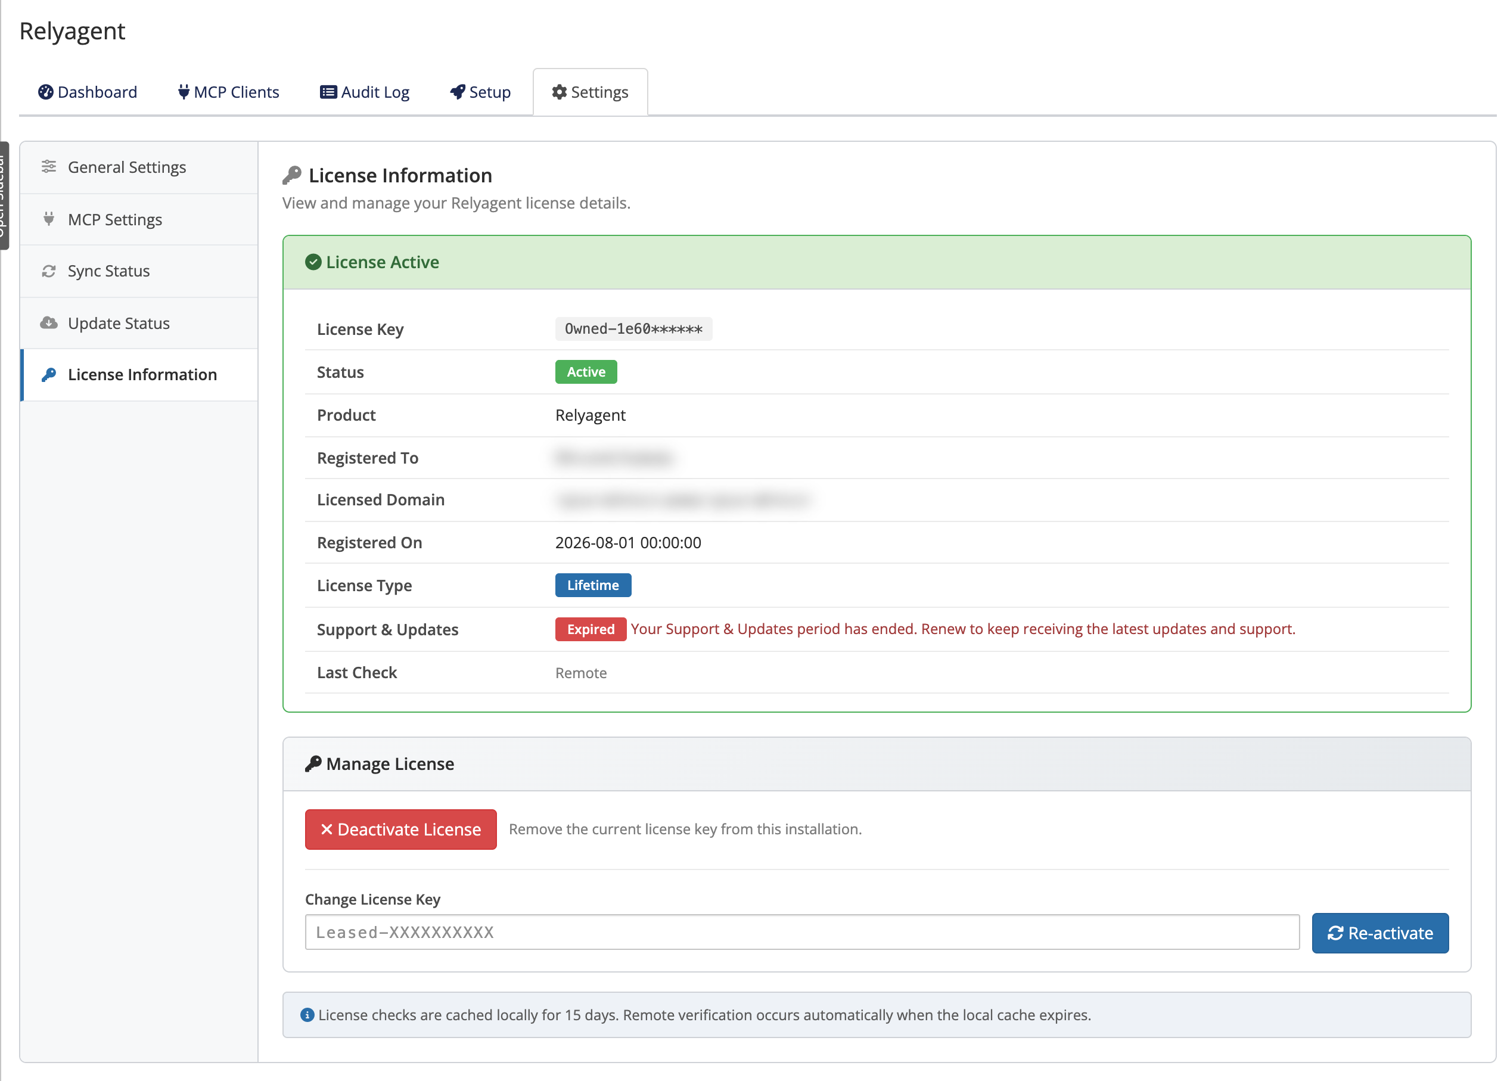
Task: Click the license cache info notice text
Action: pyautogui.click(x=704, y=1015)
